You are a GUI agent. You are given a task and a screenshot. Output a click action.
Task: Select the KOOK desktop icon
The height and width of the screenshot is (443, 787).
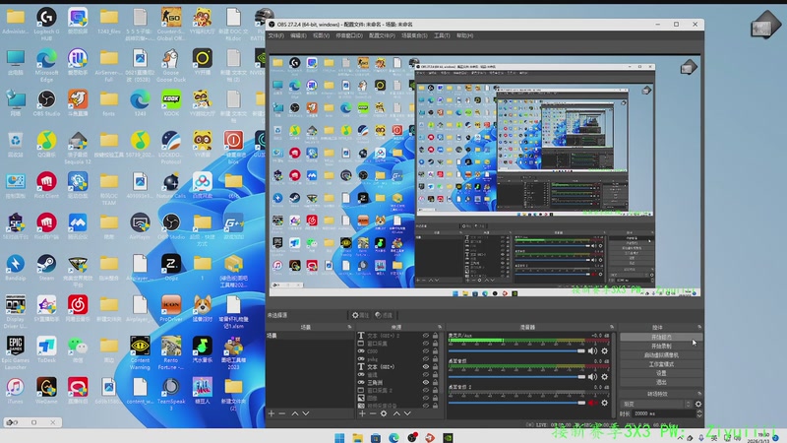click(170, 103)
